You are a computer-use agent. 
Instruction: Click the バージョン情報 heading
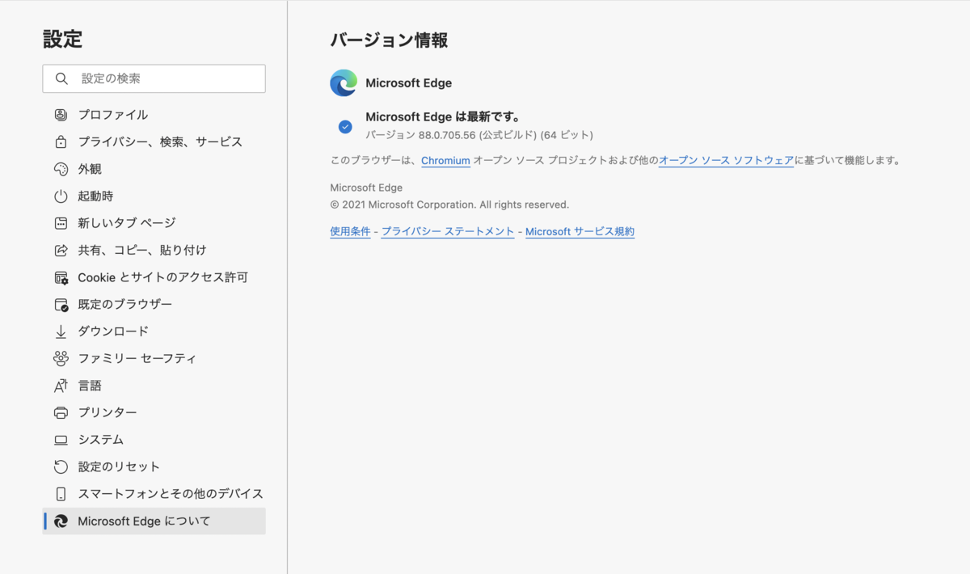click(389, 40)
